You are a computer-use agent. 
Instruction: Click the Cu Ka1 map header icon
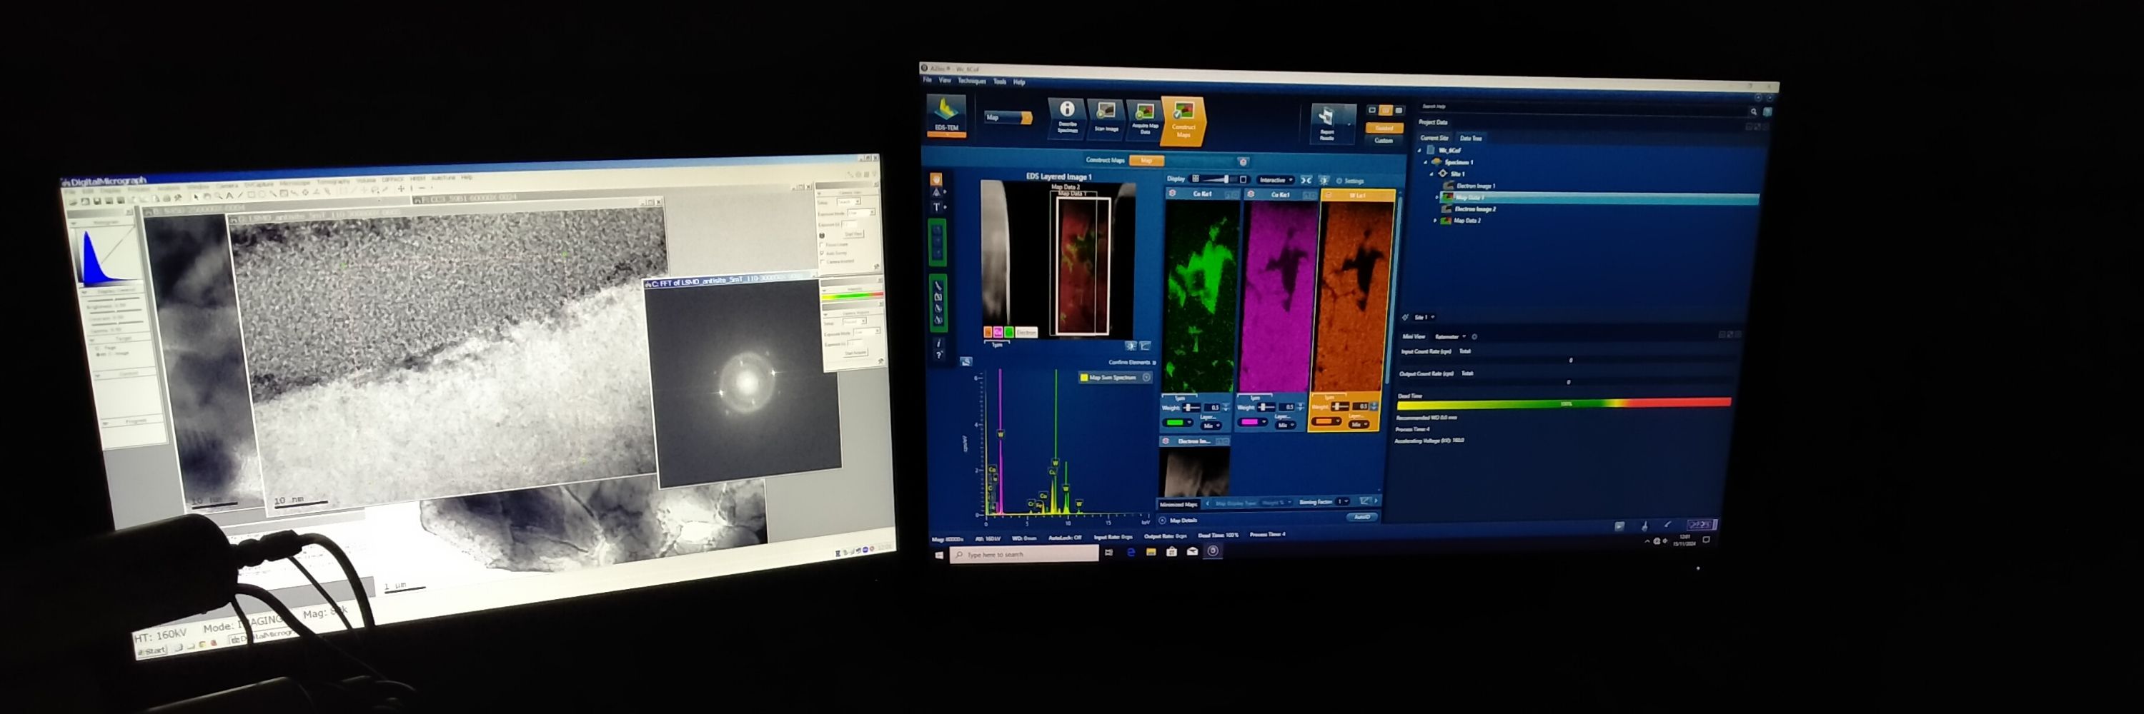[1251, 193]
